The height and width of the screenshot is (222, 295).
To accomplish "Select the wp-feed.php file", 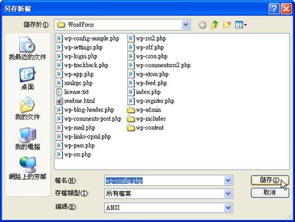I will click(147, 83).
